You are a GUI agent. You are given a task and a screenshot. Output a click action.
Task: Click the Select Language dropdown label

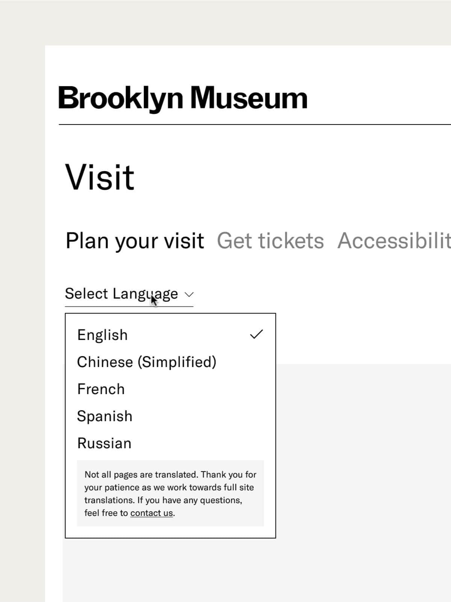(x=121, y=294)
